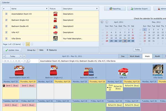Click the Reporting chart icon
The width and height of the screenshot is (166, 111).
pyautogui.click(x=111, y=9)
